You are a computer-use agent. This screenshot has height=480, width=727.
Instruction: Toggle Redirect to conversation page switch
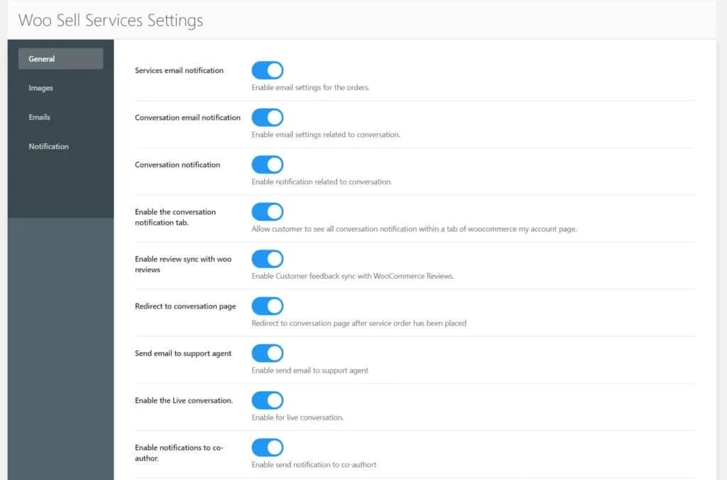(267, 306)
